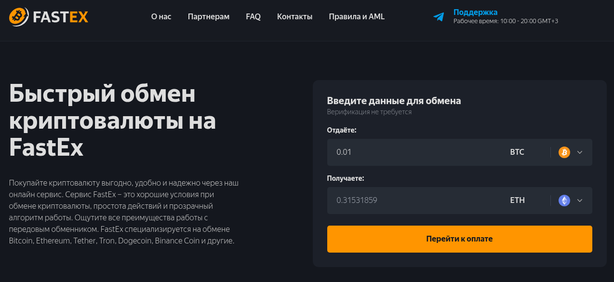Click the Покупайте криптовалюту выгодно description paragraph
Screen dimensions: 614x282
(124, 212)
